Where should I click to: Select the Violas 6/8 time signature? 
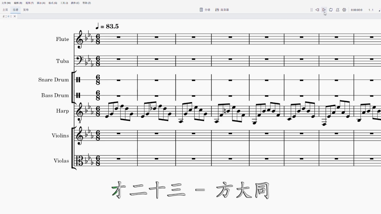(98, 160)
